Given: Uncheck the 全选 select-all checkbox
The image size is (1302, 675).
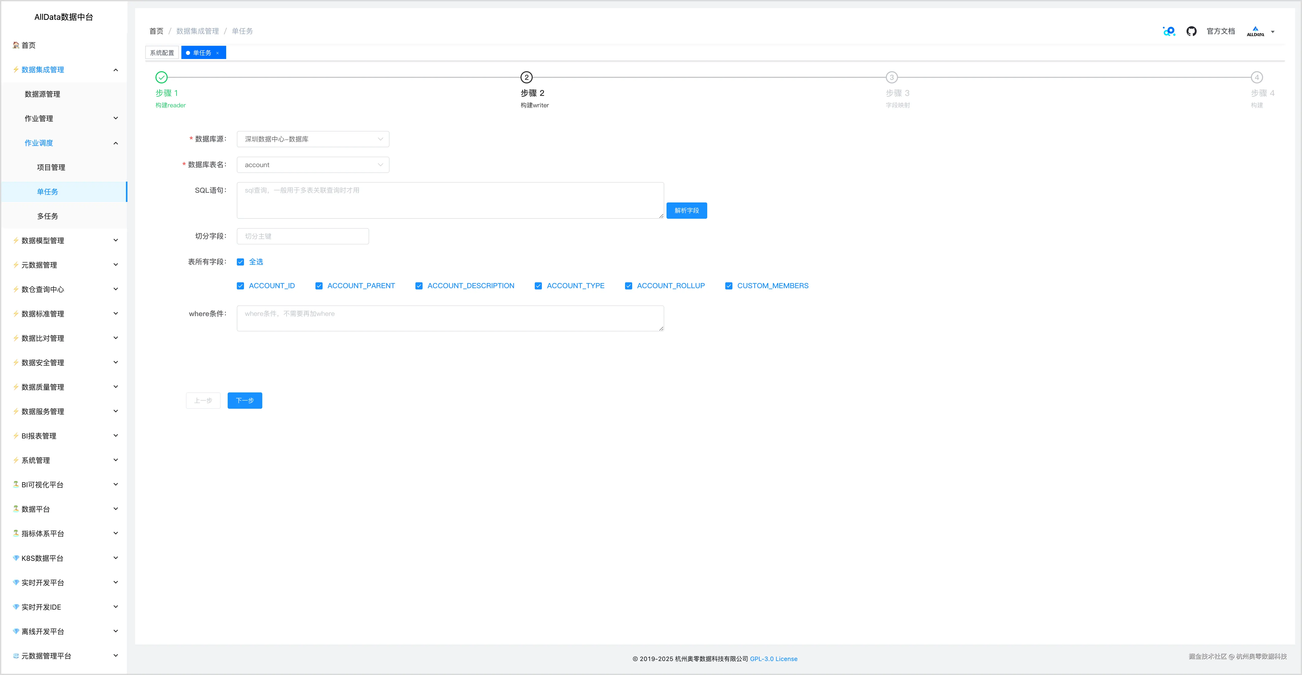Looking at the screenshot, I should pos(241,262).
